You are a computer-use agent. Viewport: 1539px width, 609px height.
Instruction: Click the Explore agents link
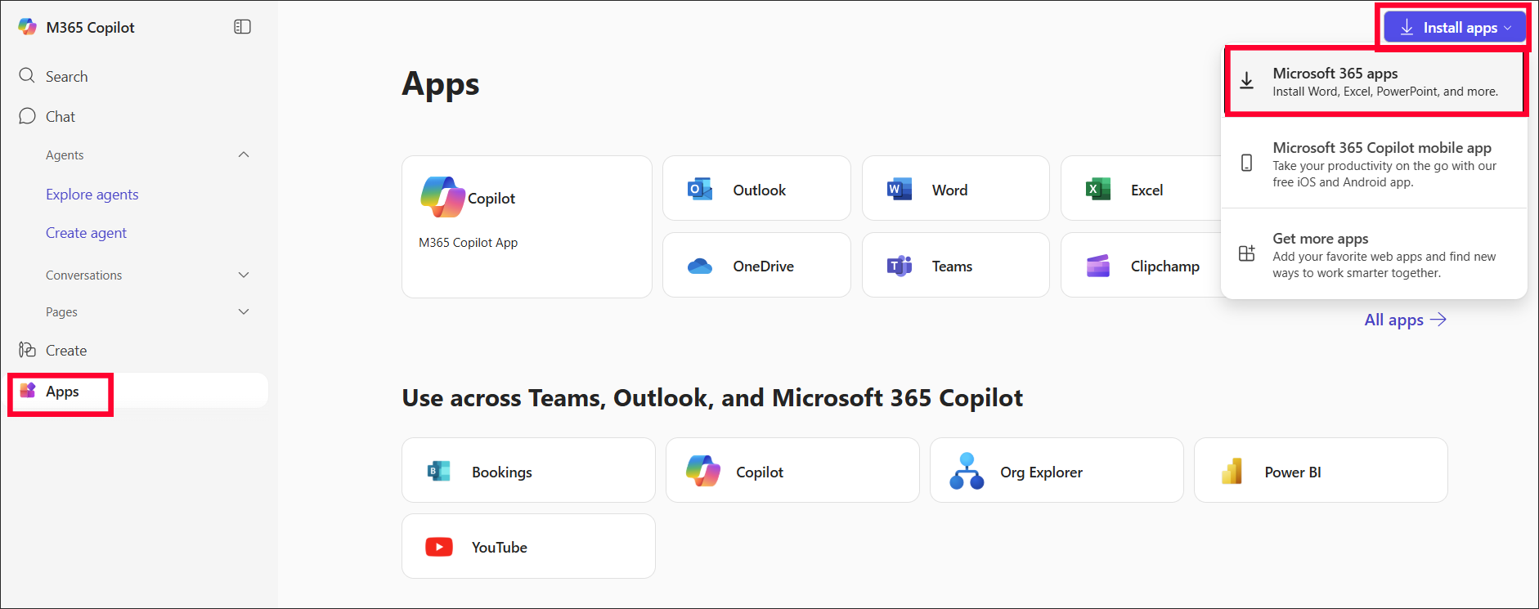pos(92,194)
